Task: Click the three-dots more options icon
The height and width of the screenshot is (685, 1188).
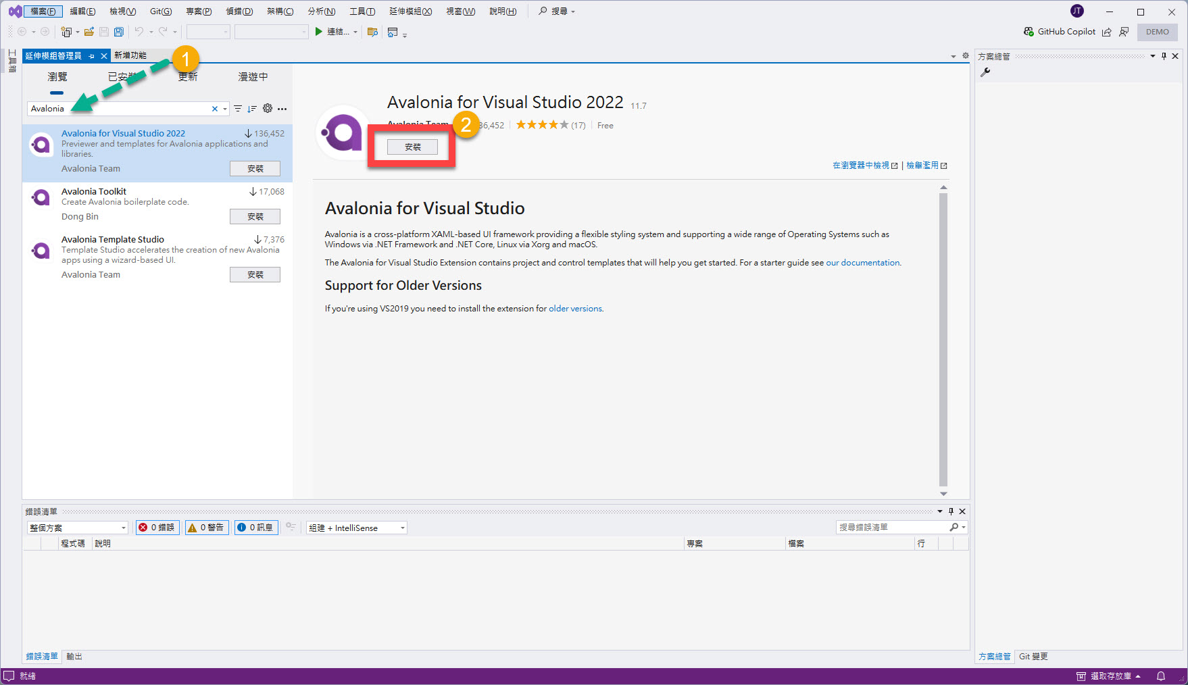Action: (282, 109)
